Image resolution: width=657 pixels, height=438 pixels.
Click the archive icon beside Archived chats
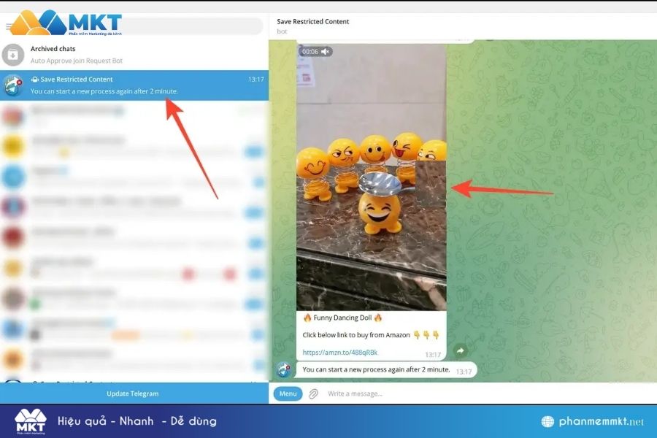pyautogui.click(x=12, y=53)
